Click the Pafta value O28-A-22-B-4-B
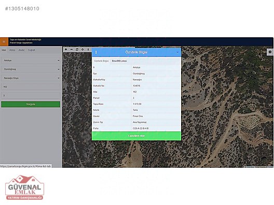 (x=141, y=128)
